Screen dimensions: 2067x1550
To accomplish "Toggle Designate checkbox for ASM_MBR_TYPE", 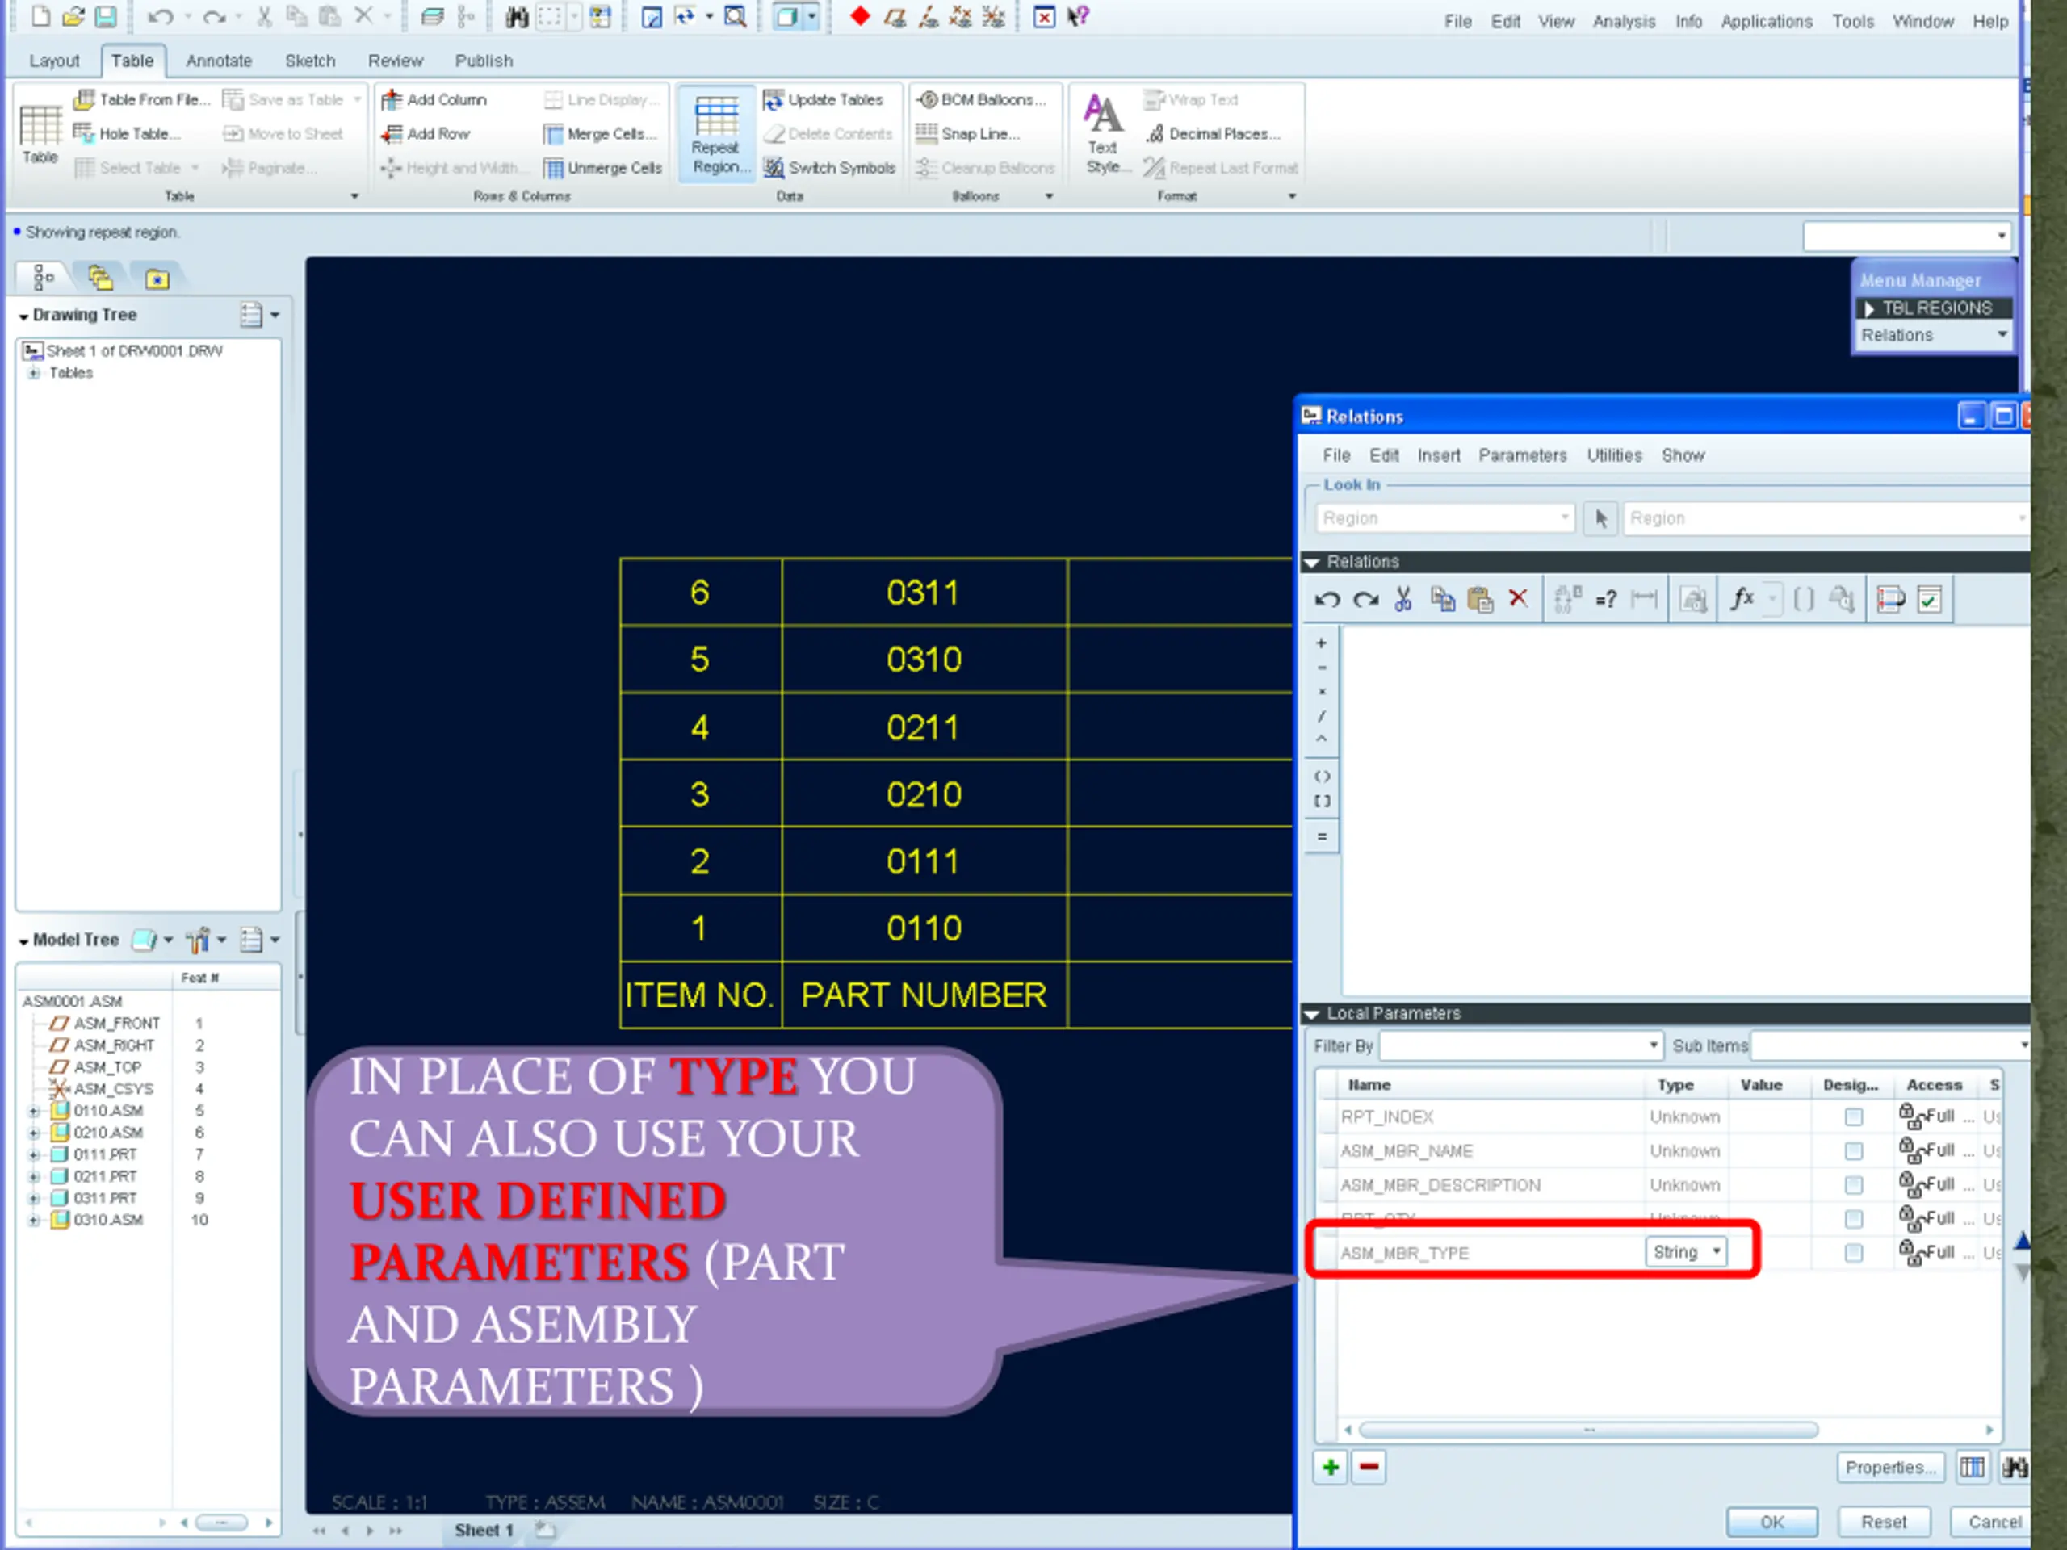I will 1854,1253.
